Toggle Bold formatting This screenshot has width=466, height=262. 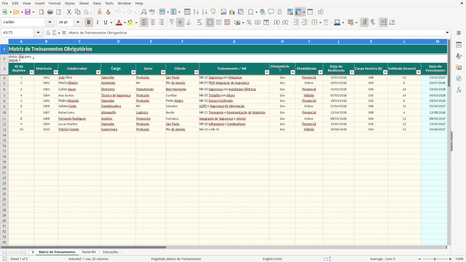point(89,23)
